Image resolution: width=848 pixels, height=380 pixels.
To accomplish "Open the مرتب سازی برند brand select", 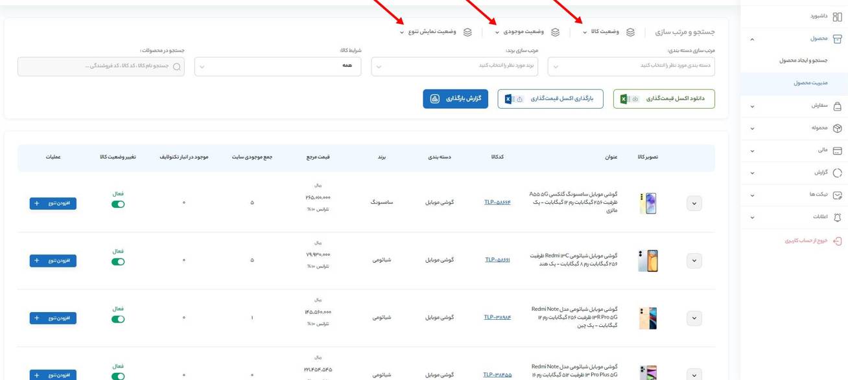I will pos(455,66).
